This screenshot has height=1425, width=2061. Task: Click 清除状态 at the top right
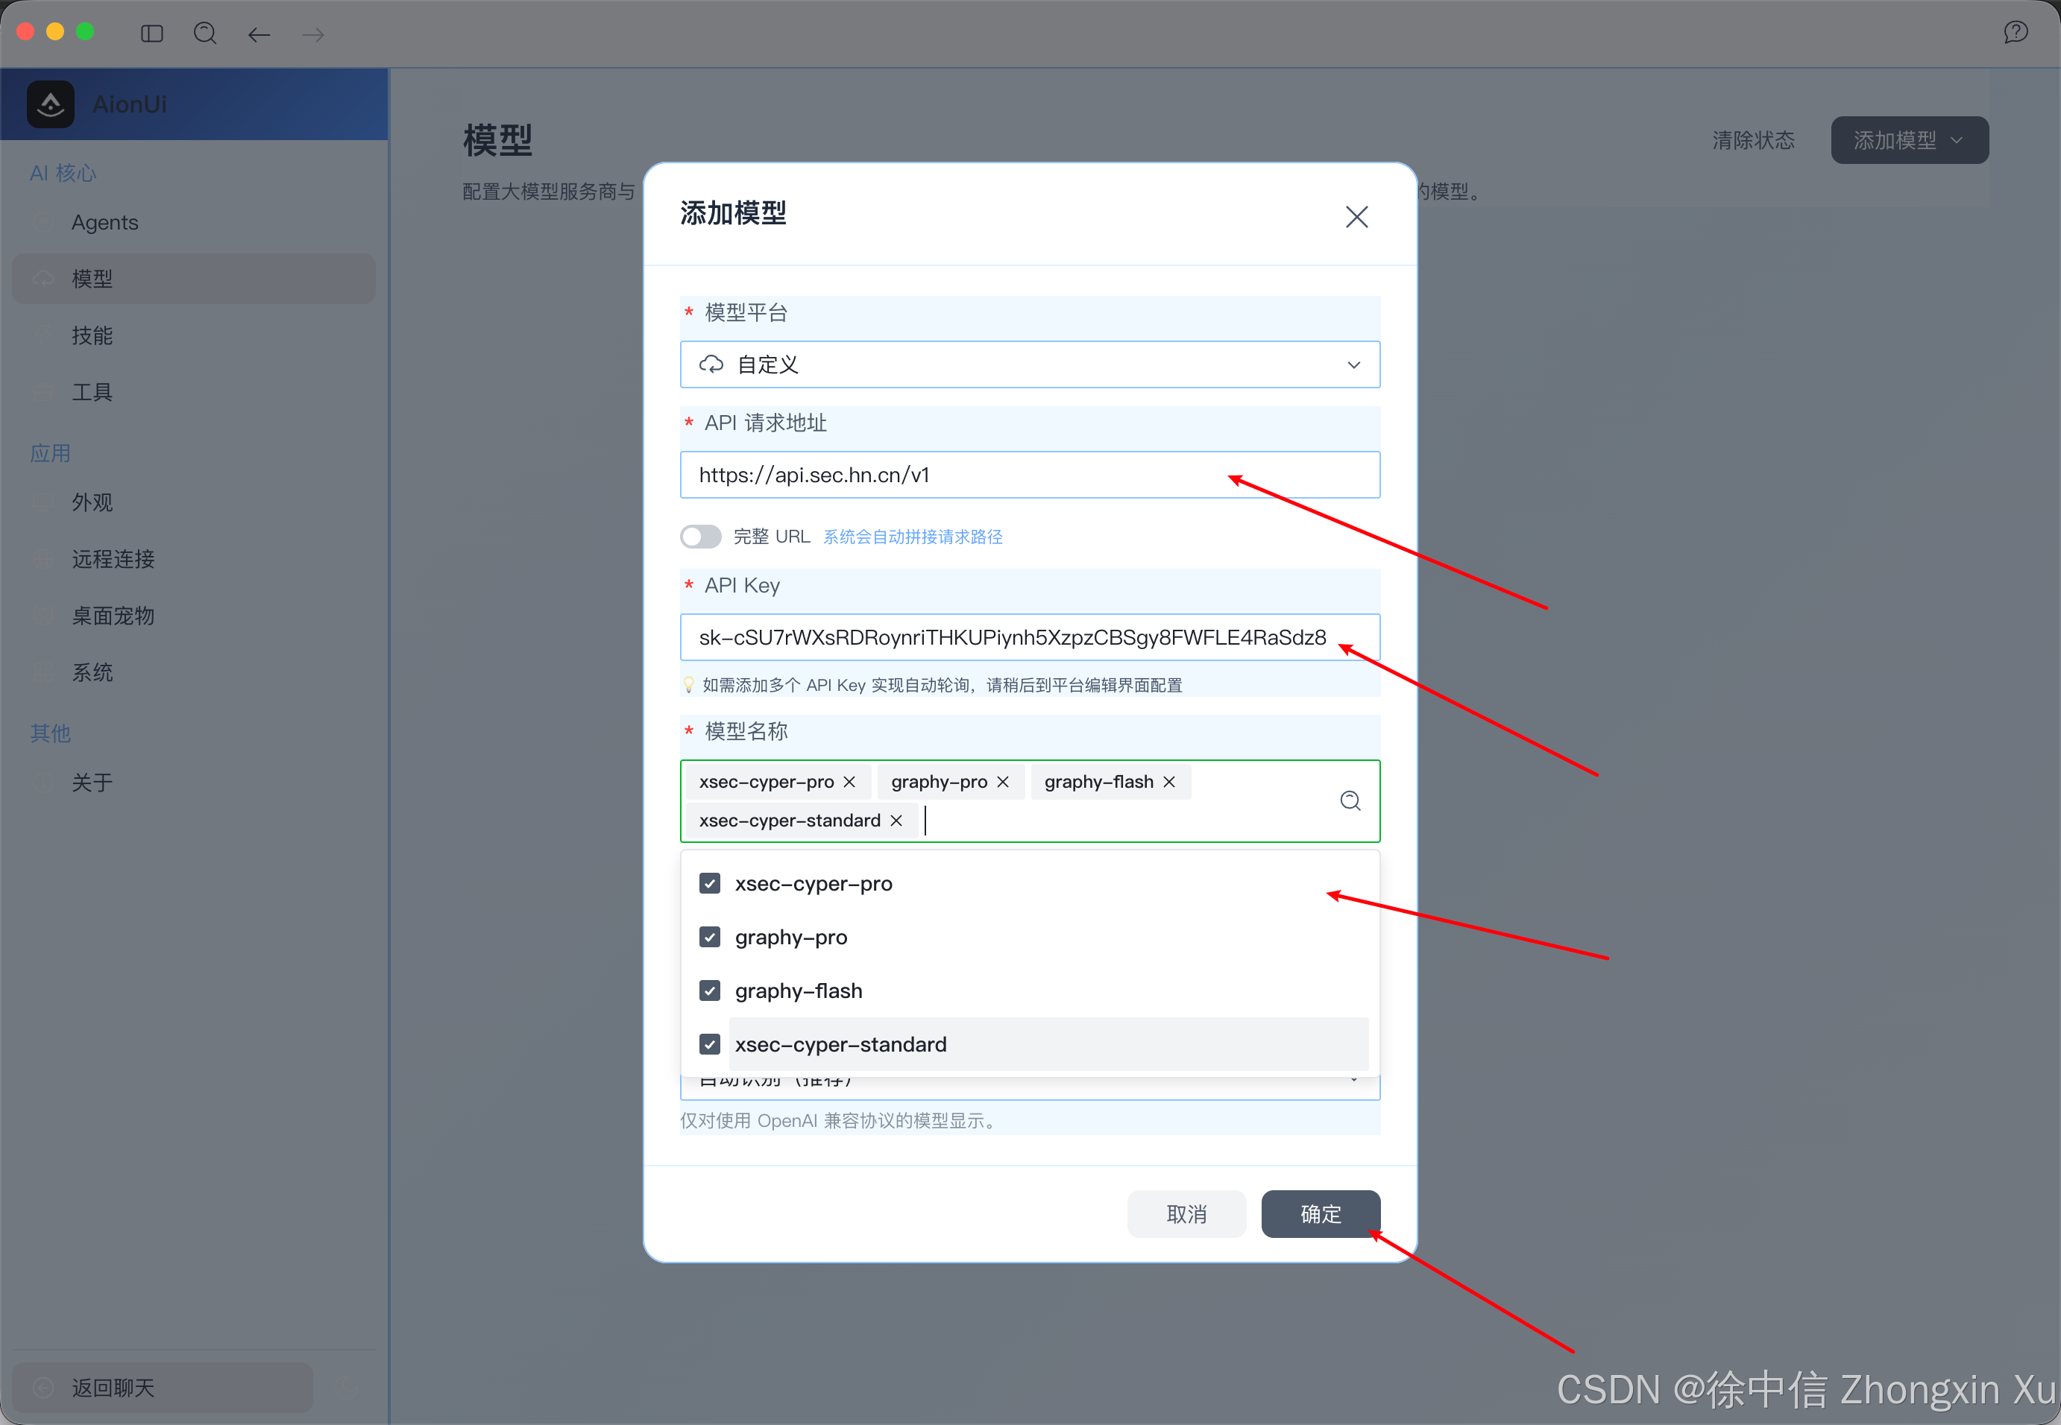pyautogui.click(x=1753, y=140)
